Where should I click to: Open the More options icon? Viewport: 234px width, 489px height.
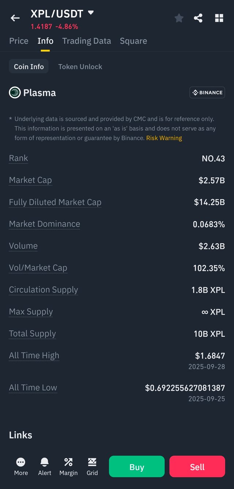pos(21,462)
